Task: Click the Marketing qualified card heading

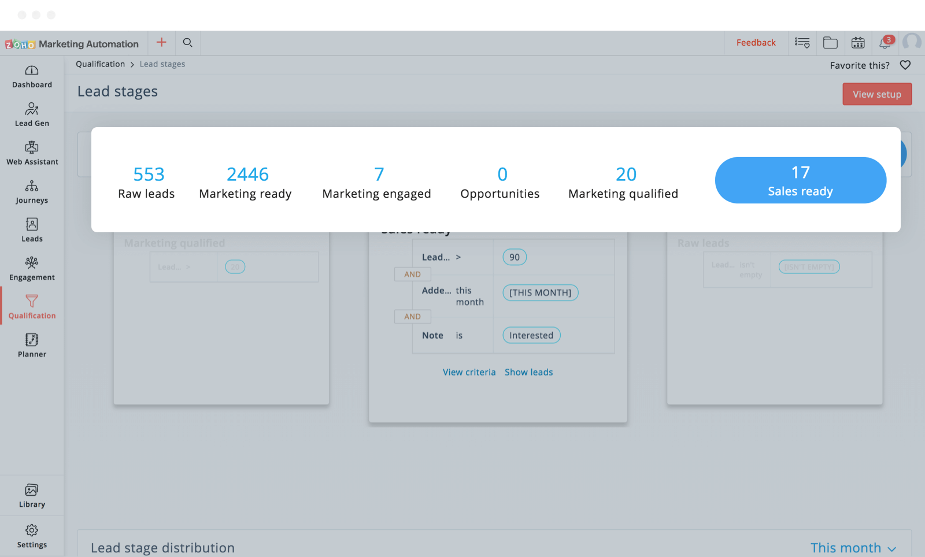Action: 175,243
